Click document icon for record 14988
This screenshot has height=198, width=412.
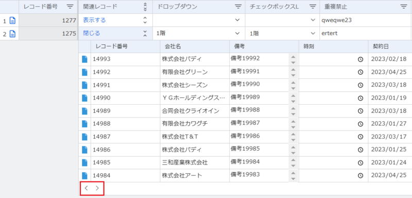(84, 124)
